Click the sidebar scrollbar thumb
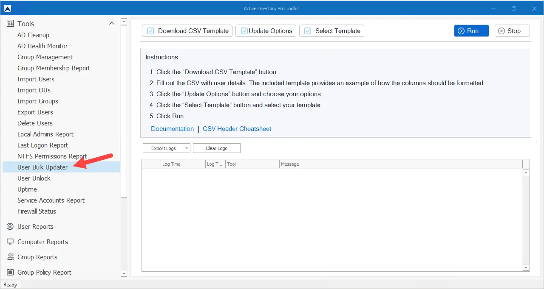This screenshot has width=544, height=289. pos(124,111)
